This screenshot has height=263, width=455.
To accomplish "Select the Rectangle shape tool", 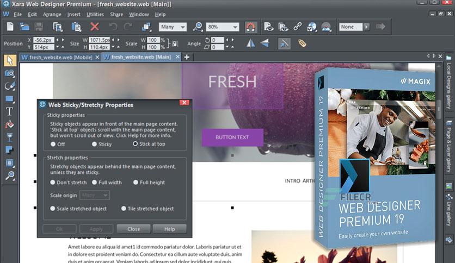I will 9,99.
